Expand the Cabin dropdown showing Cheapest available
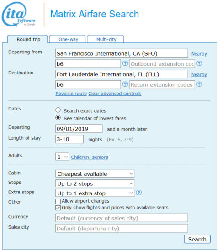Screen dimensions: 223x251 (95, 174)
